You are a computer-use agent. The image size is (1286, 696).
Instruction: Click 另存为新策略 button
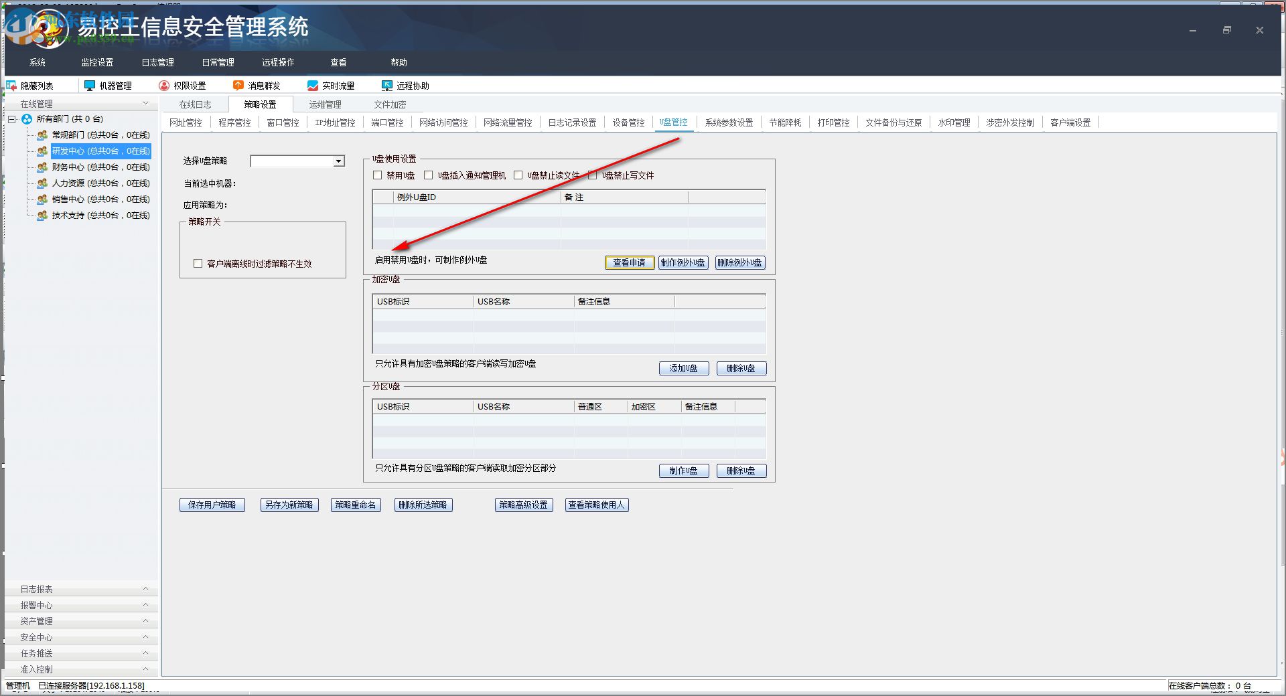click(289, 505)
